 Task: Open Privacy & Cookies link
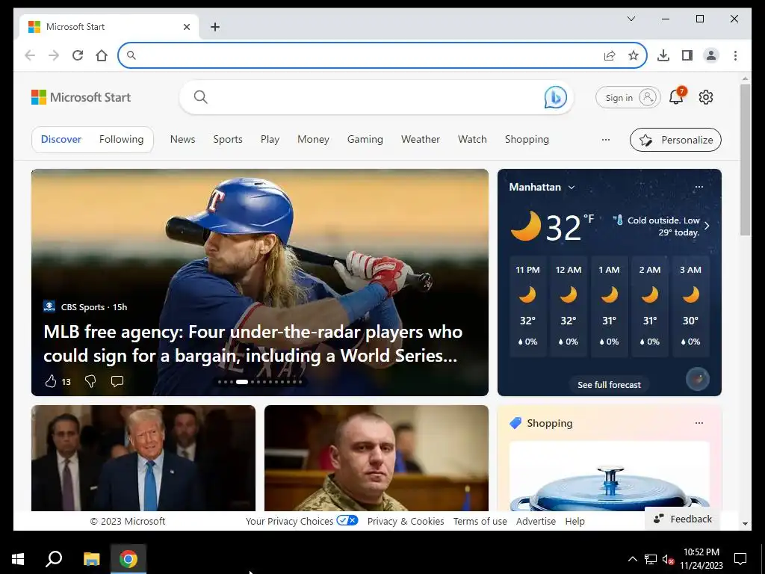click(406, 521)
